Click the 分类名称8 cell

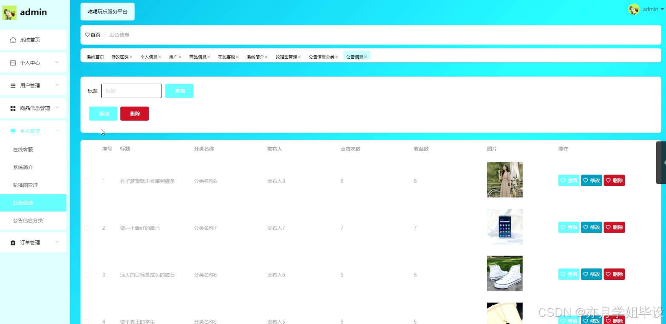pos(205,181)
